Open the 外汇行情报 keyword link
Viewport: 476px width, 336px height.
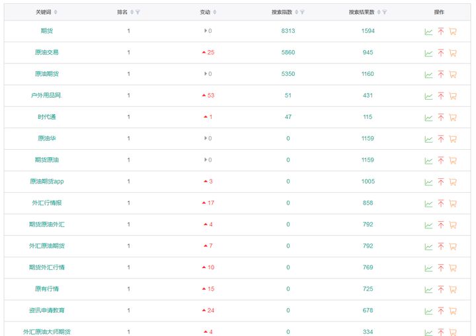click(47, 203)
